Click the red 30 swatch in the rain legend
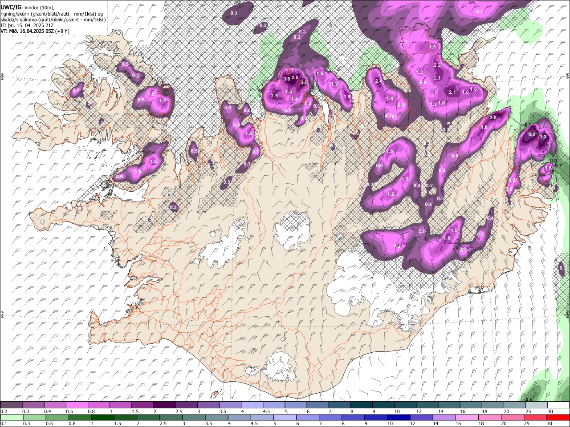Screen dimensions: 570x427 (558, 417)
